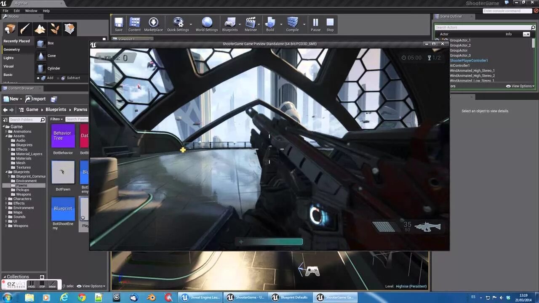Open the Filters dropdown in Content Browser
The height and width of the screenshot is (303, 539).
(56, 119)
